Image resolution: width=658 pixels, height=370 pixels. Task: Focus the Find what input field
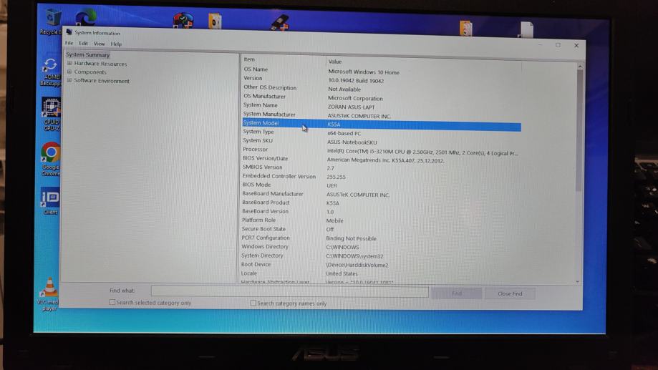pos(289,291)
